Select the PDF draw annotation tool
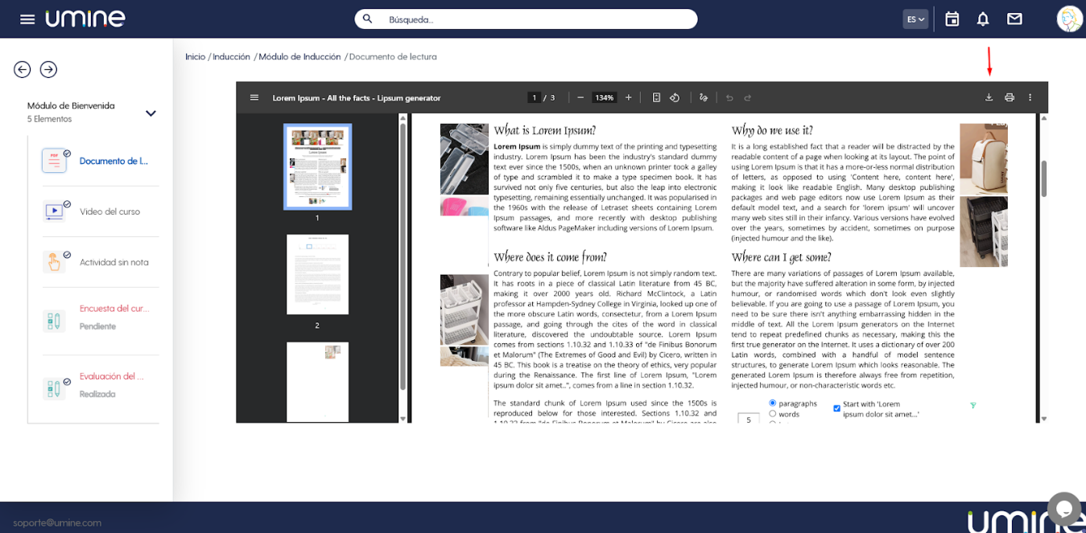The width and height of the screenshot is (1086, 533). [x=703, y=97]
